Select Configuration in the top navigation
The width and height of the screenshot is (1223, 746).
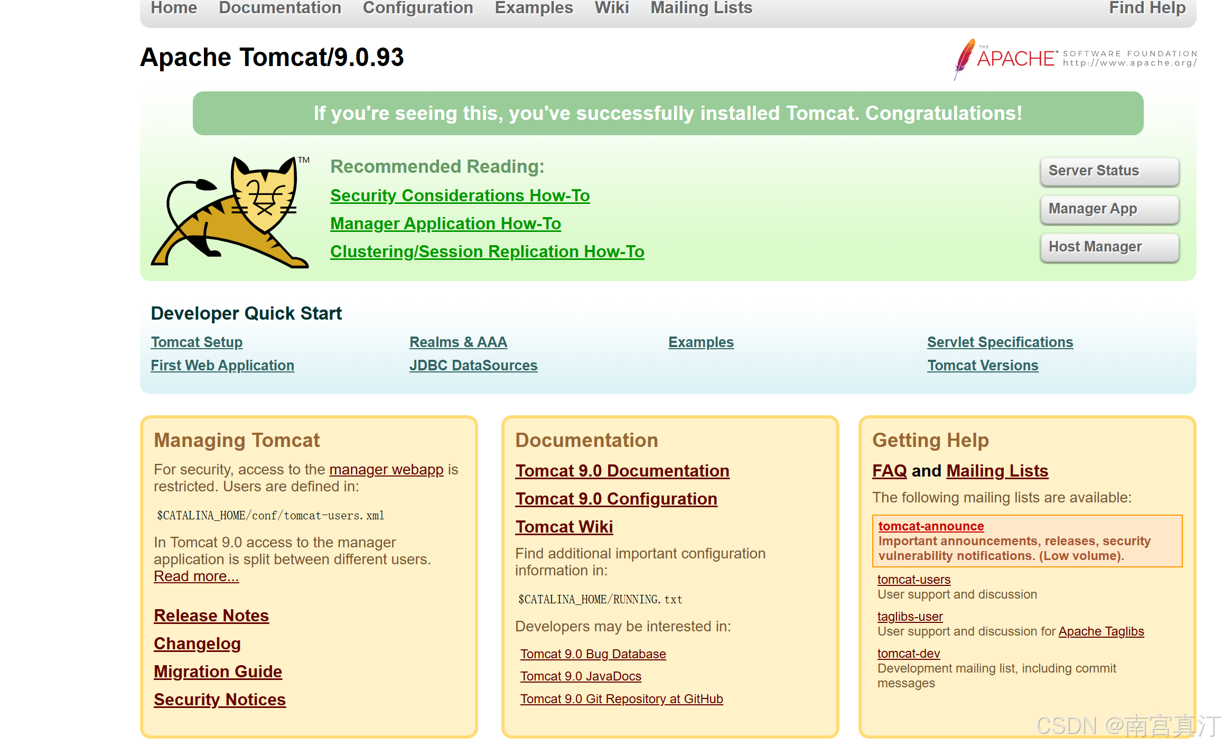[x=417, y=8]
